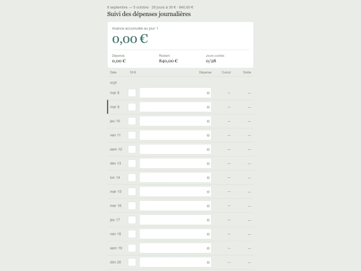Tick the checkbox for mer 9
This screenshot has height=271, width=361.
click(132, 107)
